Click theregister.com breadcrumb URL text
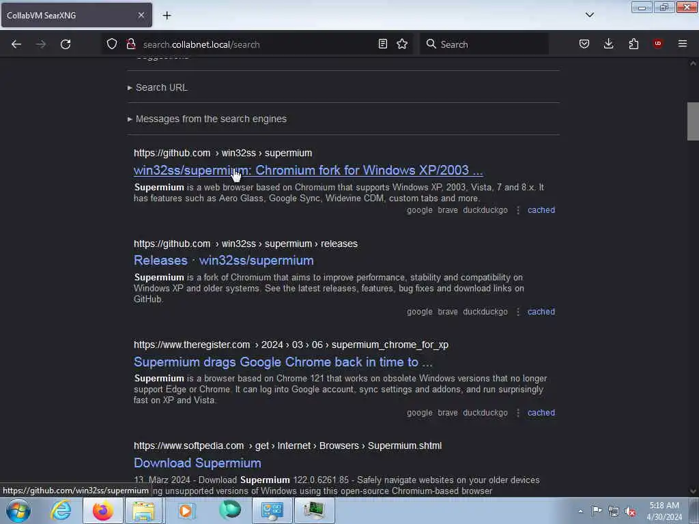This screenshot has width=699, height=524. [291, 345]
